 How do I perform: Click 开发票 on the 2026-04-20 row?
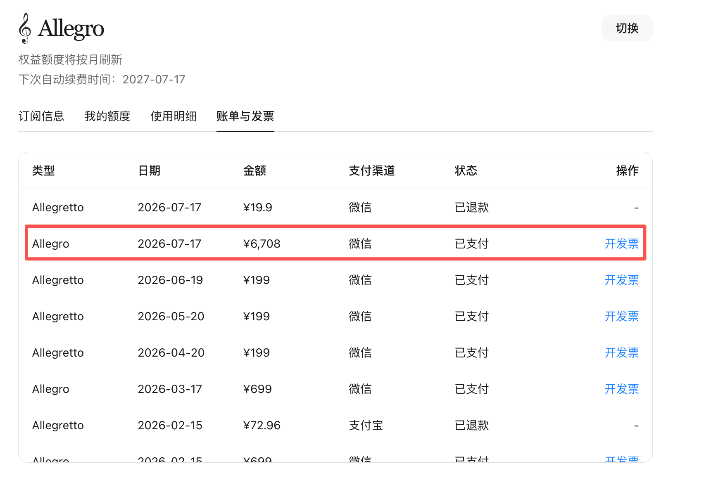click(x=621, y=352)
